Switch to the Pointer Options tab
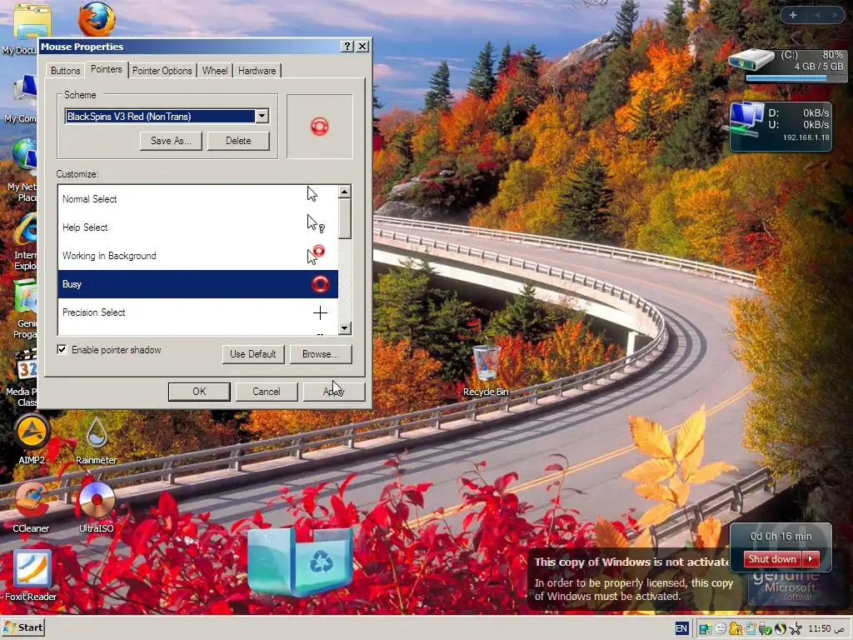The width and height of the screenshot is (853, 640). tap(162, 71)
